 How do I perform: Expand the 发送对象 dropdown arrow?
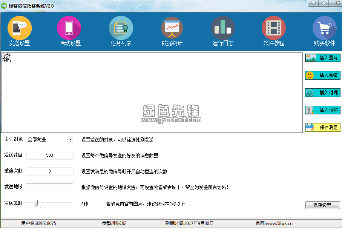(x=70, y=140)
